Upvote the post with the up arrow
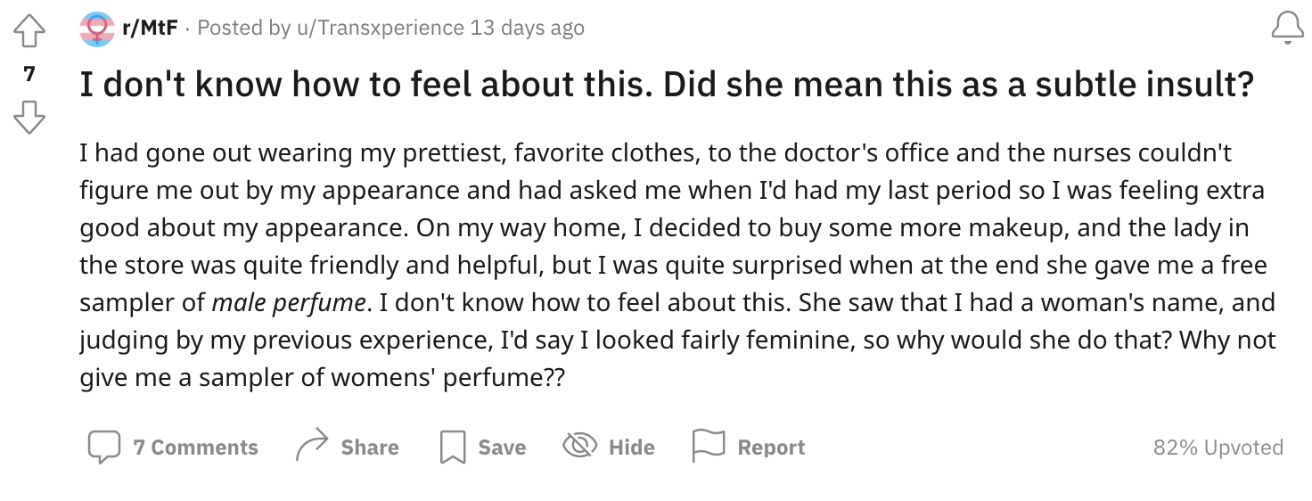Screen dimensions: 1312x501 click(x=29, y=32)
